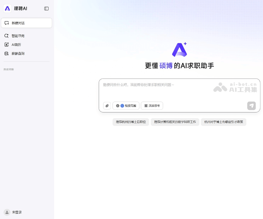The height and width of the screenshot is (219, 263).
Task: Click the 智能寻岗 magnifier icon in sidebar
Action: coord(6,36)
